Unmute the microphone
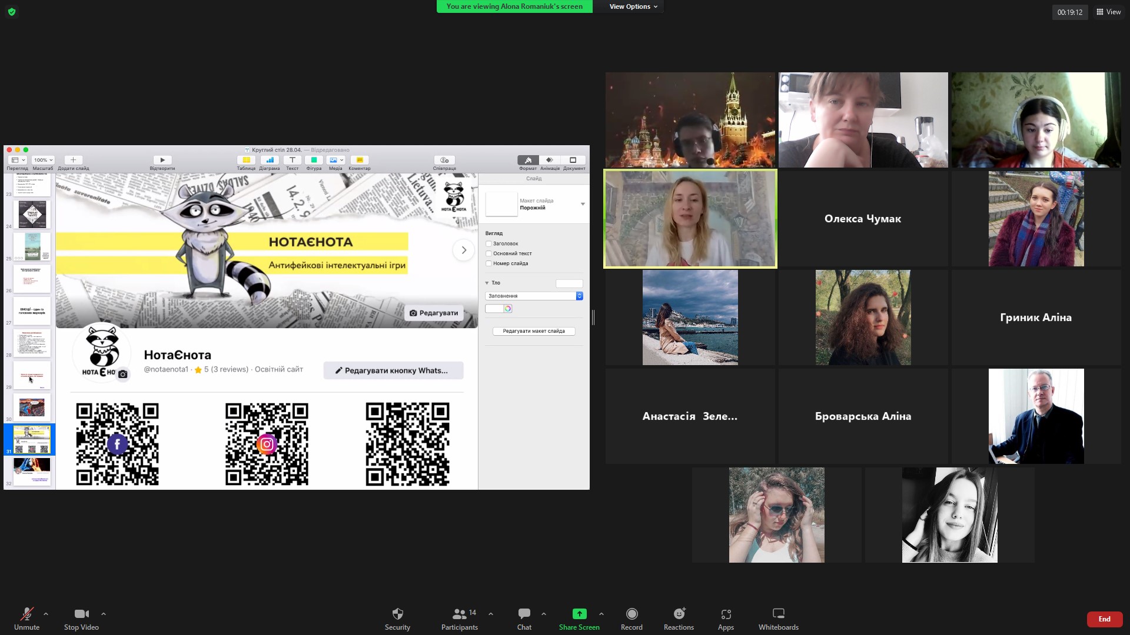Image resolution: width=1130 pixels, height=635 pixels. click(26, 619)
